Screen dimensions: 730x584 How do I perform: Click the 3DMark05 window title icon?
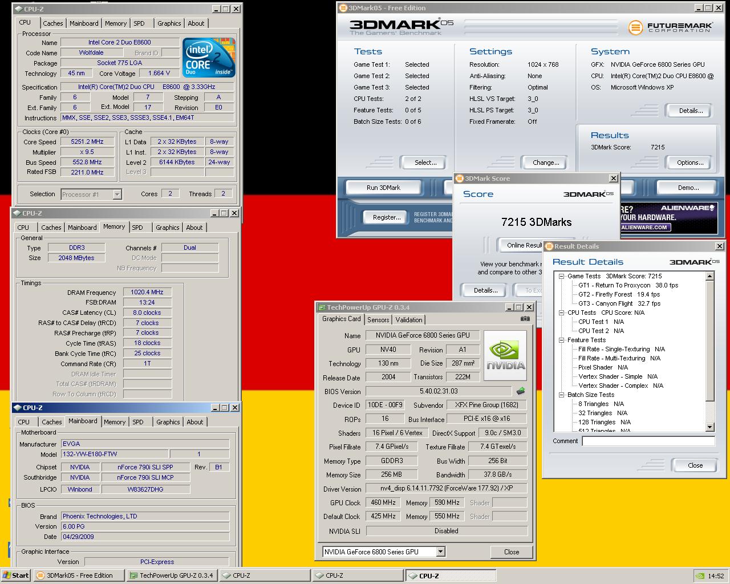[x=343, y=8]
